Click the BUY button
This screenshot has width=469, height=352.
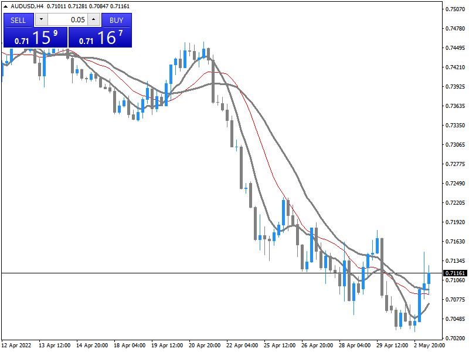pyautogui.click(x=116, y=20)
